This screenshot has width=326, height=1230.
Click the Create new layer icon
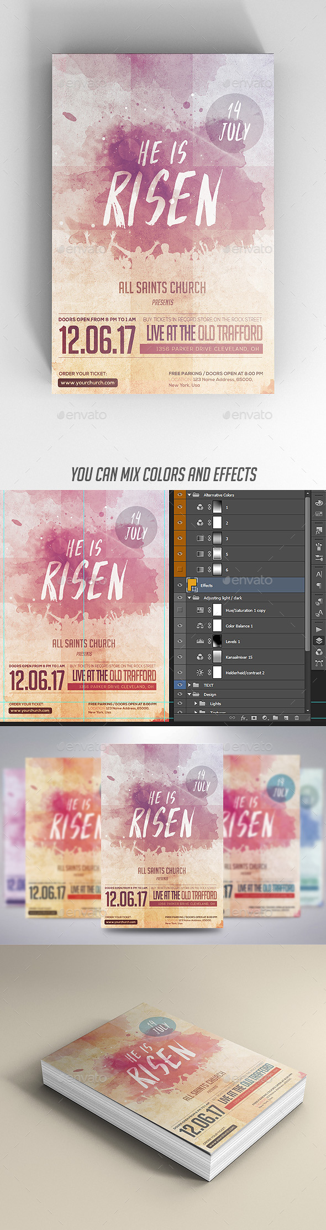click(x=286, y=718)
